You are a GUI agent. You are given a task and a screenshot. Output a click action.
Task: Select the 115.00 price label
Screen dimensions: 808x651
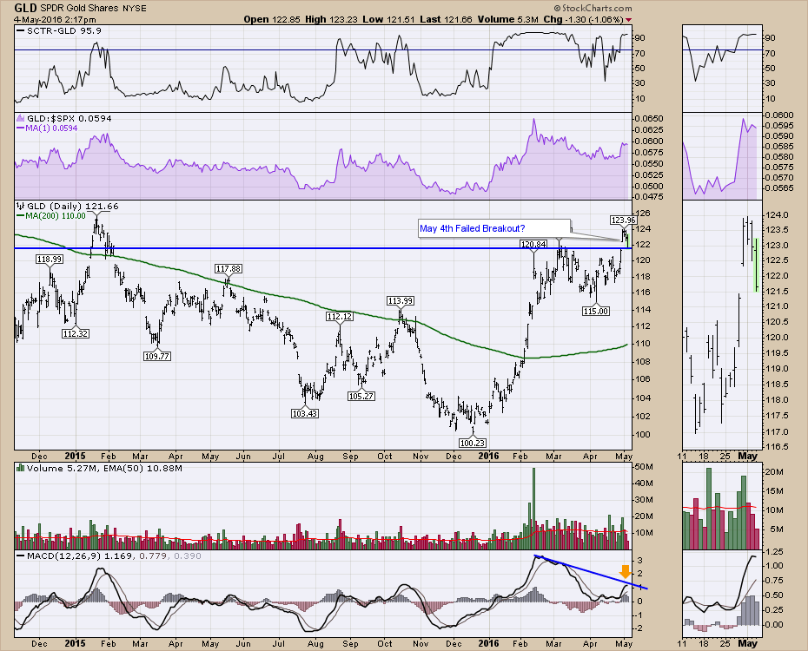596,311
